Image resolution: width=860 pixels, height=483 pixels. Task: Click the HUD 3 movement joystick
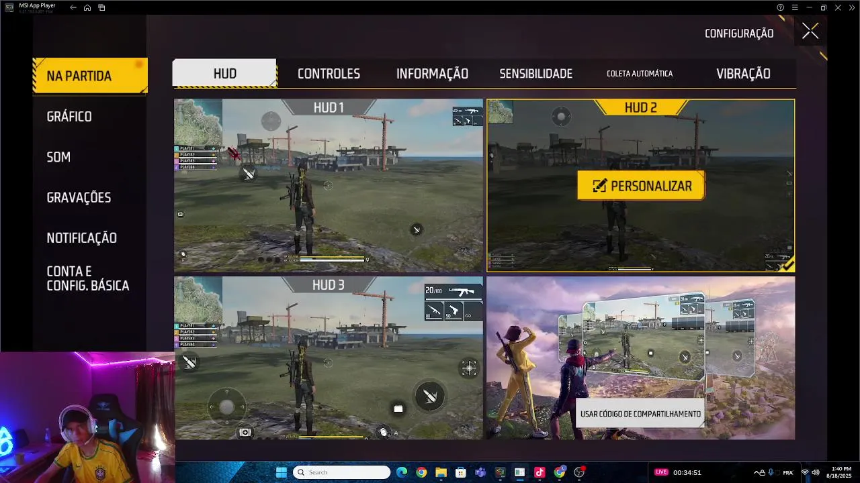(x=226, y=407)
